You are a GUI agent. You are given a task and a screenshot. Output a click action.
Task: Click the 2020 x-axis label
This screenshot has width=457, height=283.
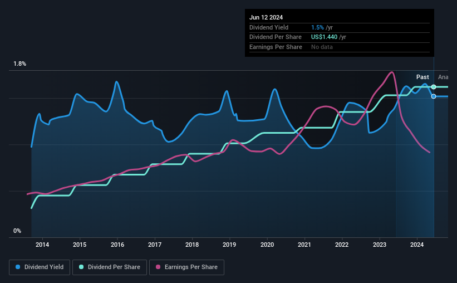tap(267, 245)
